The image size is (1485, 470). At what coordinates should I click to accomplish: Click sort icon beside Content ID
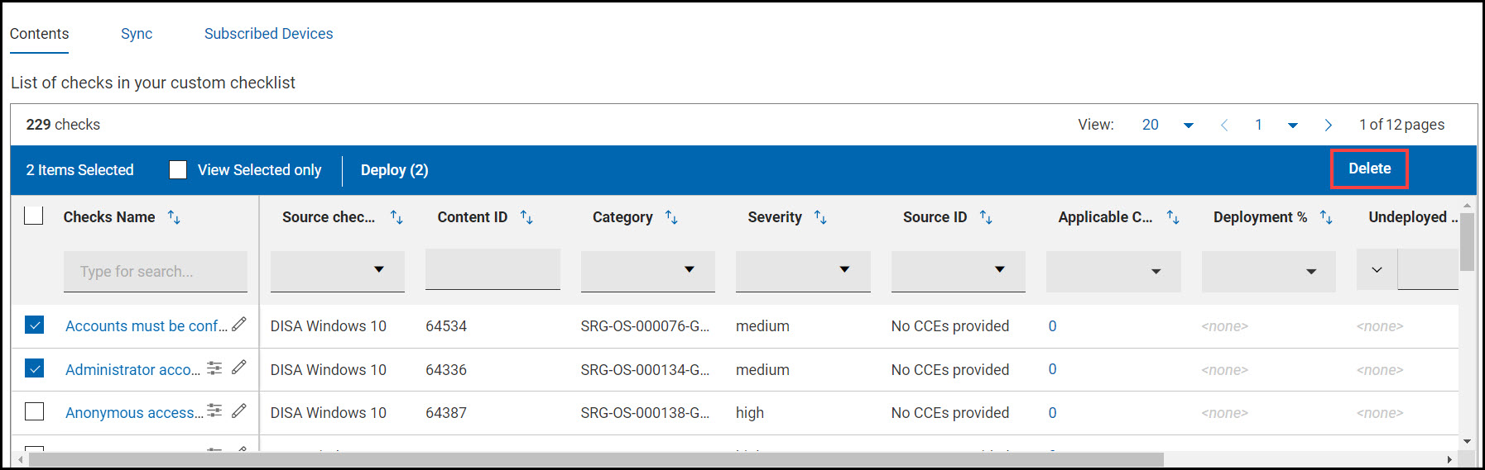(x=526, y=217)
